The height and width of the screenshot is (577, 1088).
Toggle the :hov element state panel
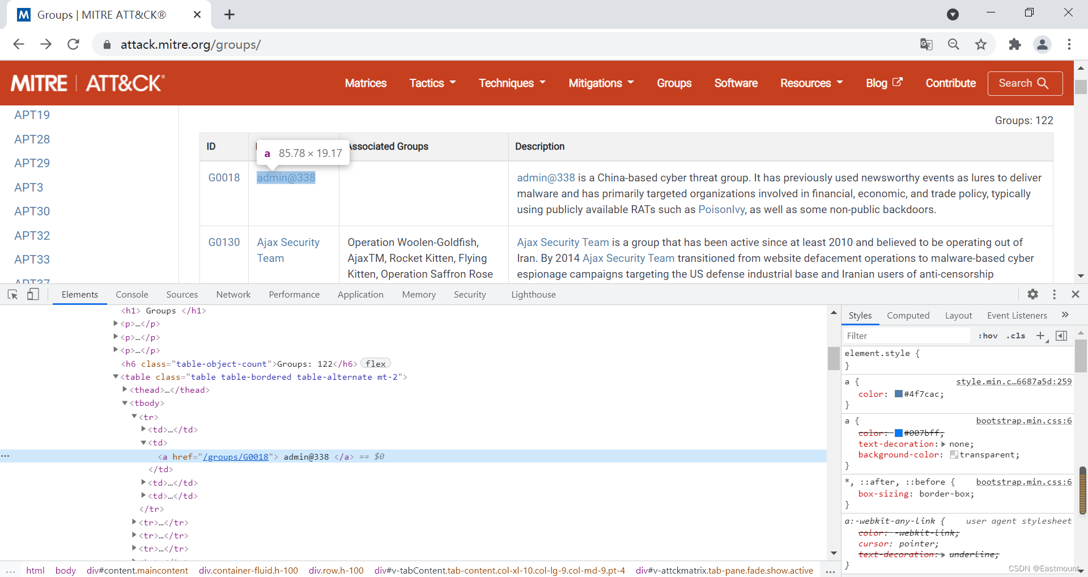click(x=988, y=336)
